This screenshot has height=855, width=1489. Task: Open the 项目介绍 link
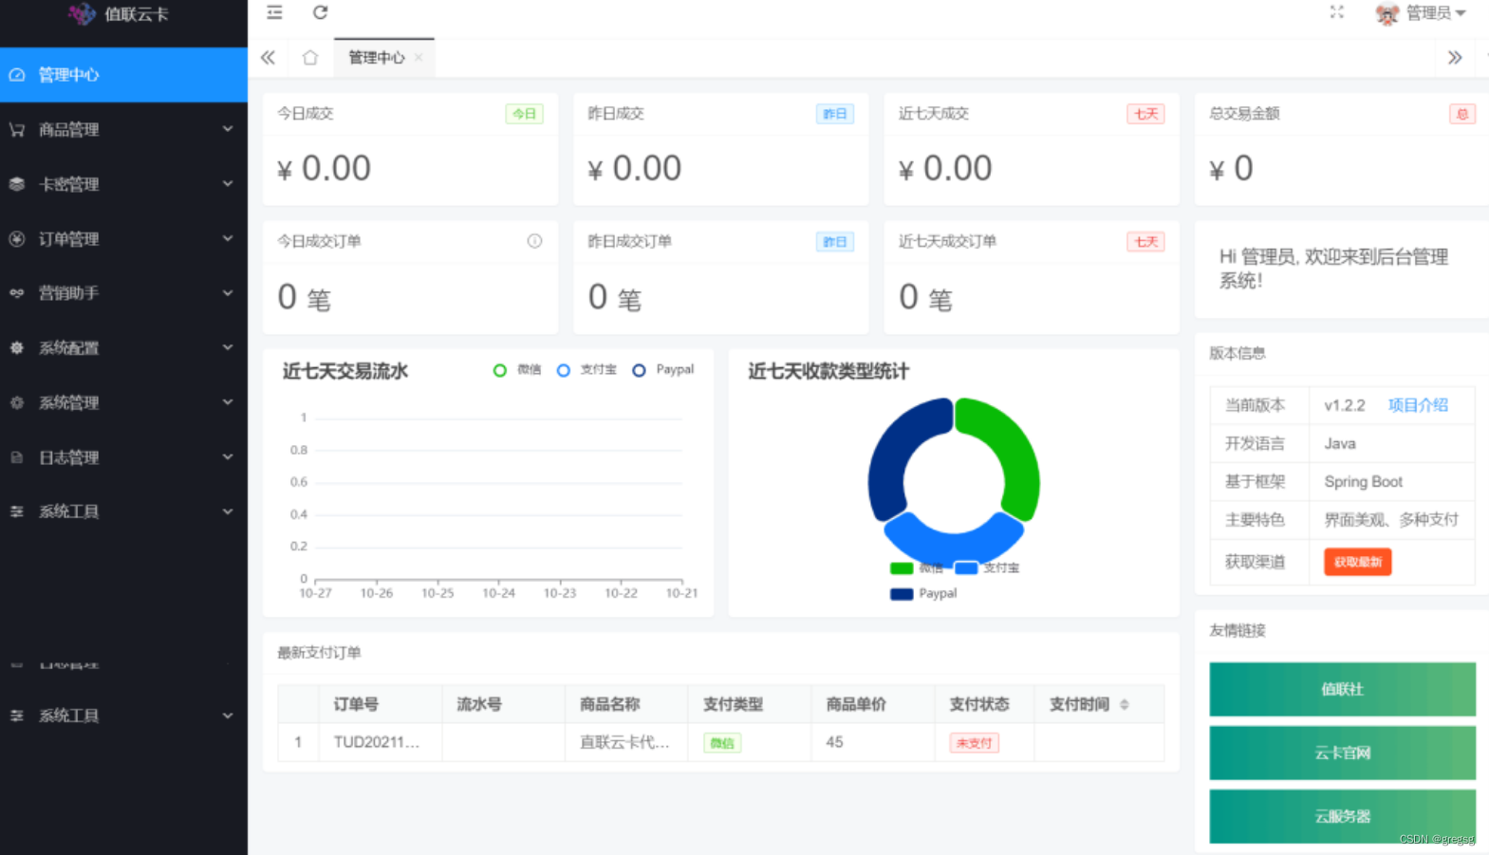(x=1418, y=405)
